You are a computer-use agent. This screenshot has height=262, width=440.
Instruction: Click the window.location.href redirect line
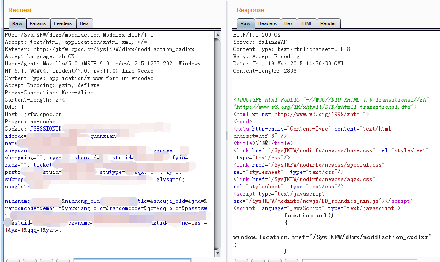[332, 237]
